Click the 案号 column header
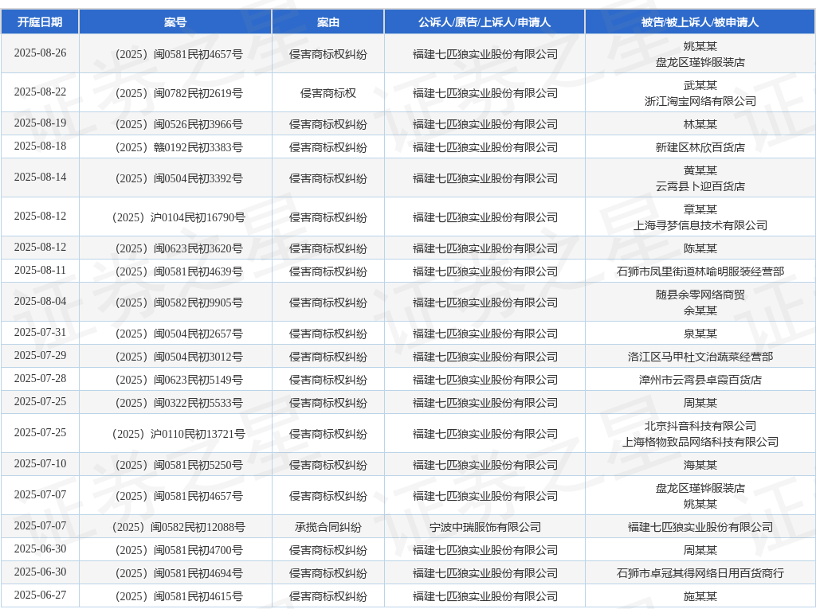Screen dimensions: 816x609 [175, 21]
